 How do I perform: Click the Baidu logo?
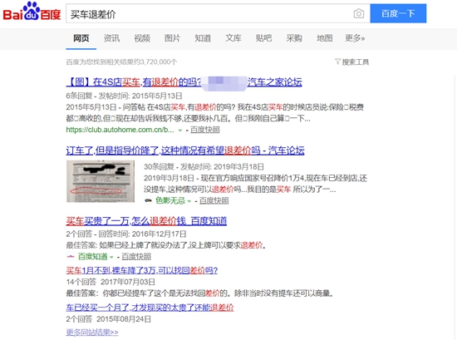(x=32, y=12)
